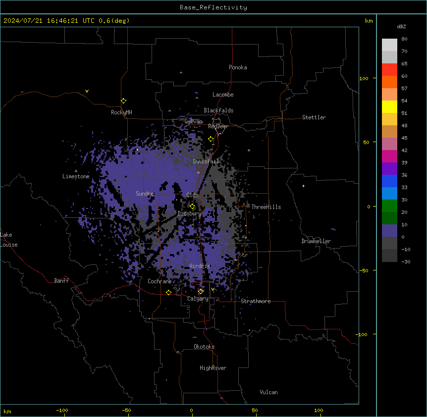Click the asterisk marker above Limestone

[x=76, y=171]
